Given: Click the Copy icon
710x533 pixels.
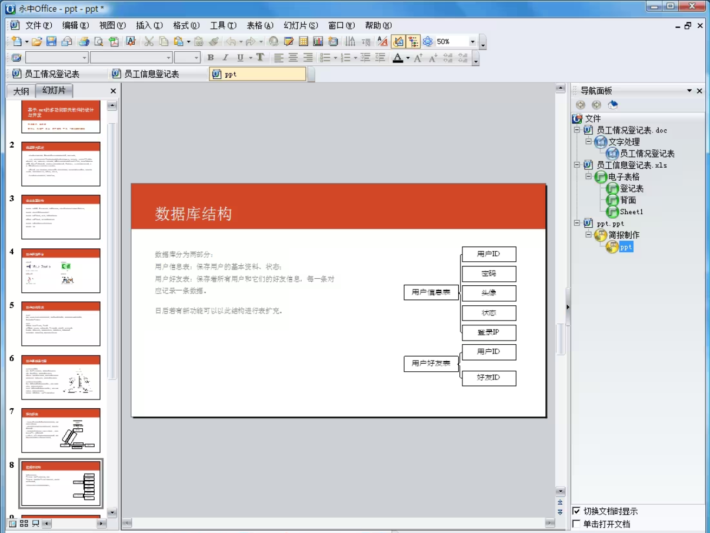Looking at the screenshot, I should click(x=164, y=42).
